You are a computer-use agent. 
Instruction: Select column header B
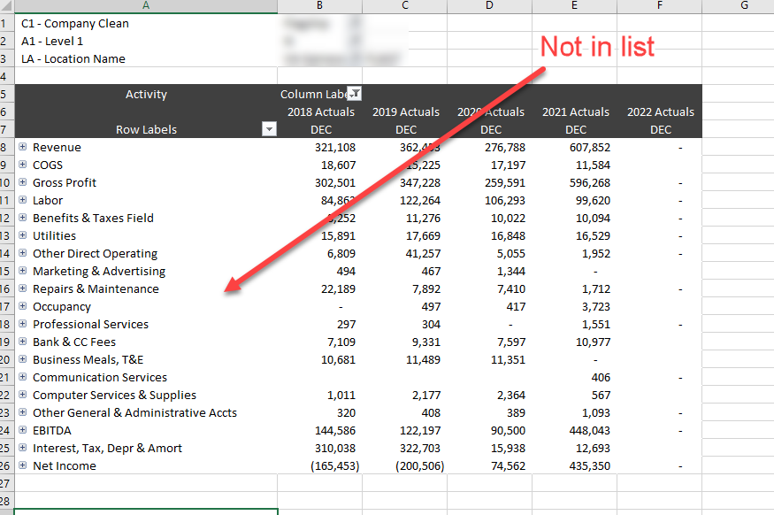tap(319, 5)
